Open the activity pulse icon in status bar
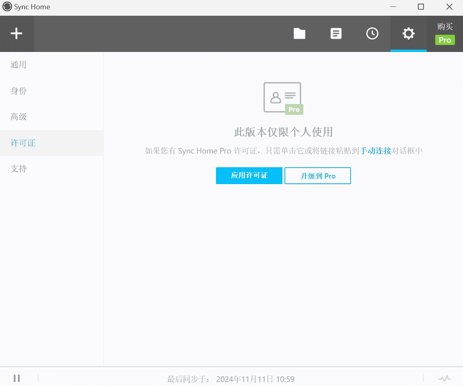Viewport: 463px width, 386px height. (444, 378)
